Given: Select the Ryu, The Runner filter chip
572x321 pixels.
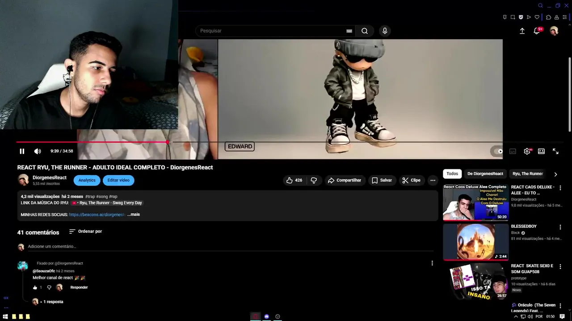Looking at the screenshot, I should coord(528,174).
